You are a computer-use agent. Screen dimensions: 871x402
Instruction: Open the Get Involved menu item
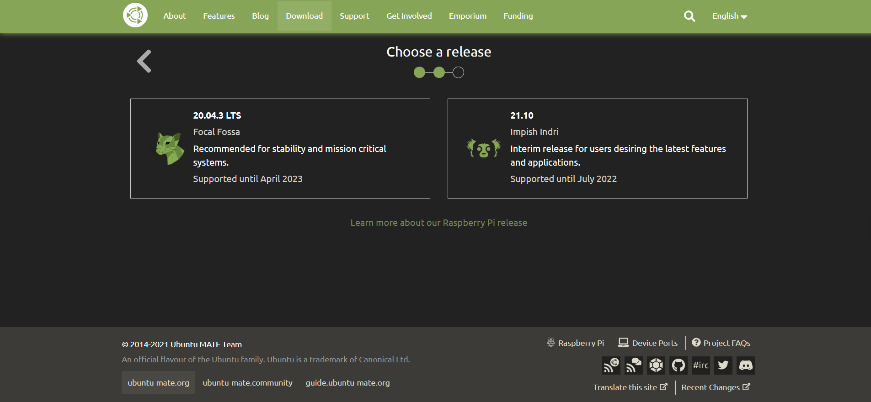[x=409, y=16]
